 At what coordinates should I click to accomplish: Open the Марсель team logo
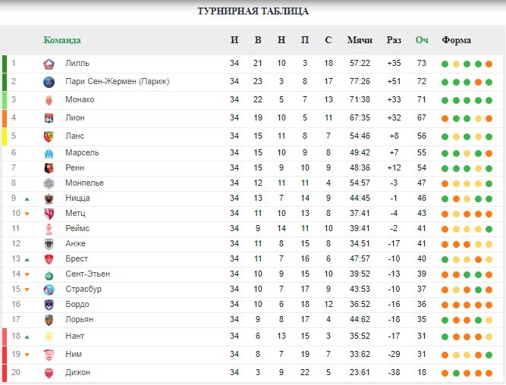(x=49, y=153)
